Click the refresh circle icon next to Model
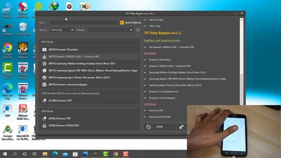This screenshot has height=158, width=281. click(x=137, y=30)
